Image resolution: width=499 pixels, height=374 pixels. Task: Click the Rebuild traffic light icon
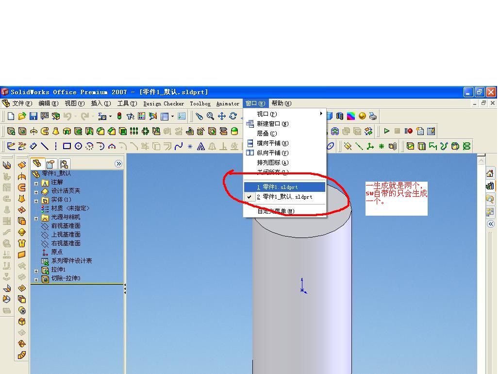click(119, 116)
